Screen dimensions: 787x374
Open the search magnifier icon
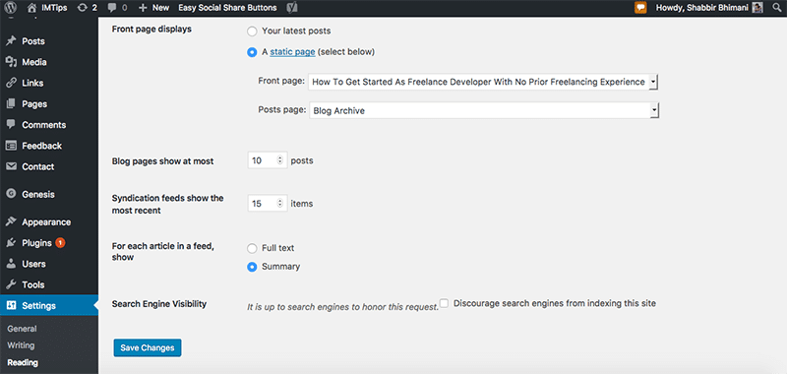click(x=776, y=8)
